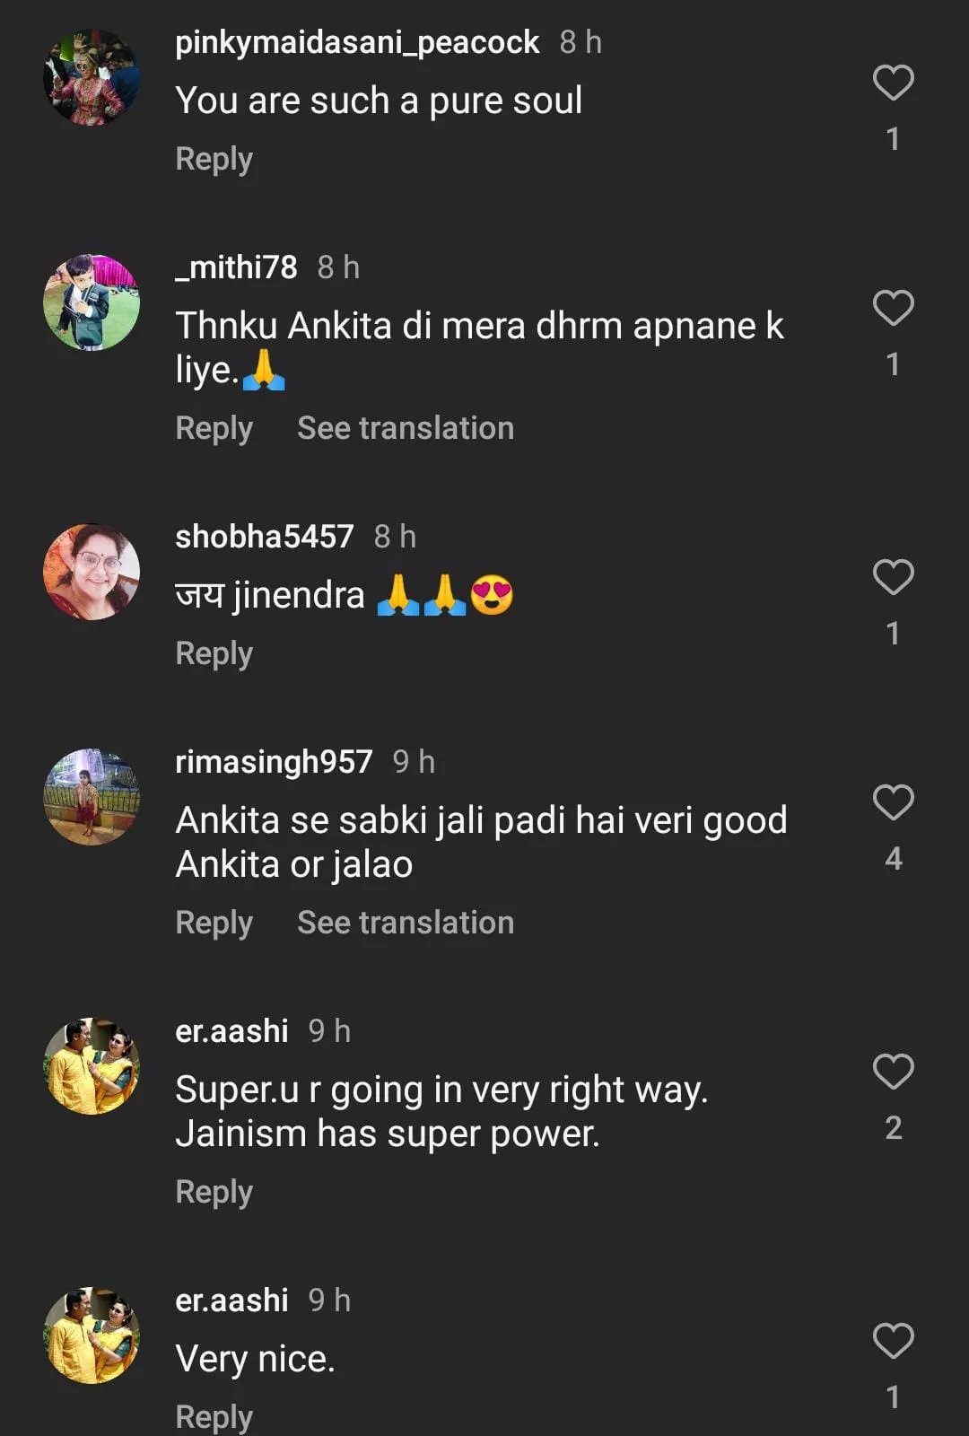Open username rimasingh957
Screen dimensions: 969x1436
(x=274, y=762)
